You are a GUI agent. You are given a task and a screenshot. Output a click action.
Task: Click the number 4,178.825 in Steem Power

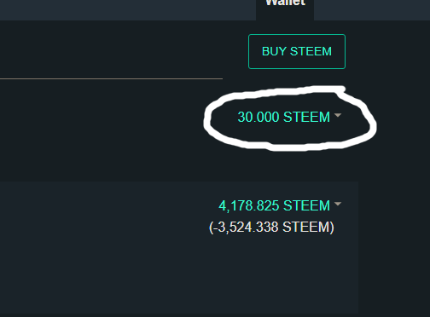(249, 205)
